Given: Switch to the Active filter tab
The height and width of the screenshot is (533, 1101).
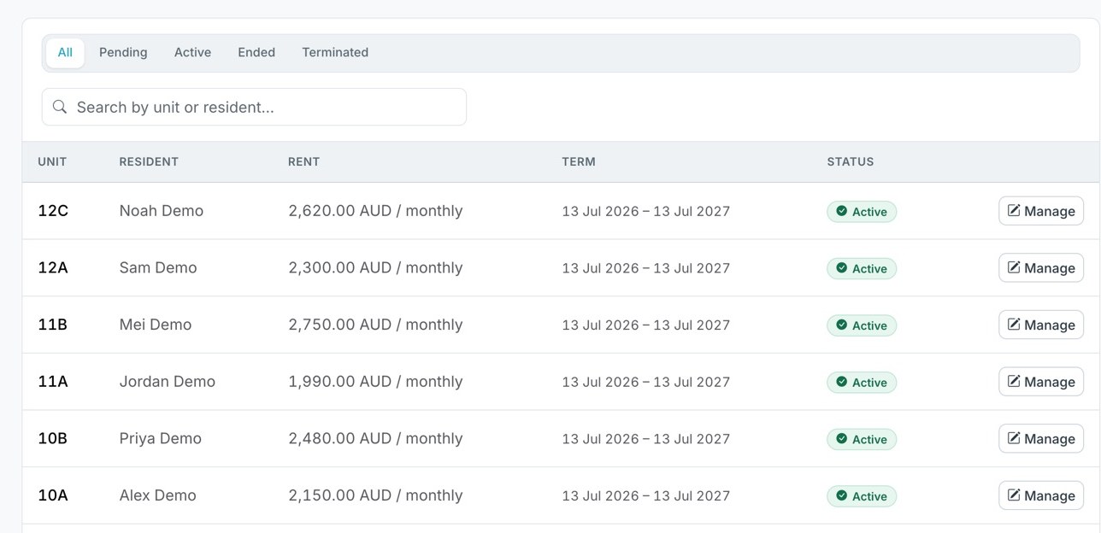Looking at the screenshot, I should 192,52.
